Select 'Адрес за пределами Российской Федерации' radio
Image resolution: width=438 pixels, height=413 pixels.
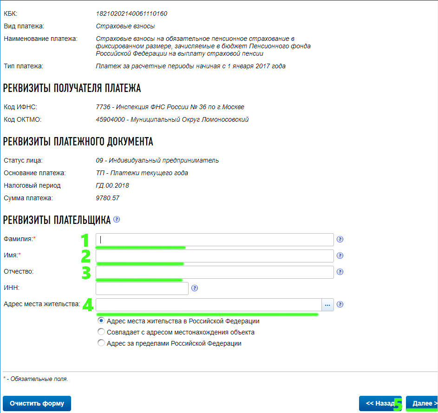101,343
